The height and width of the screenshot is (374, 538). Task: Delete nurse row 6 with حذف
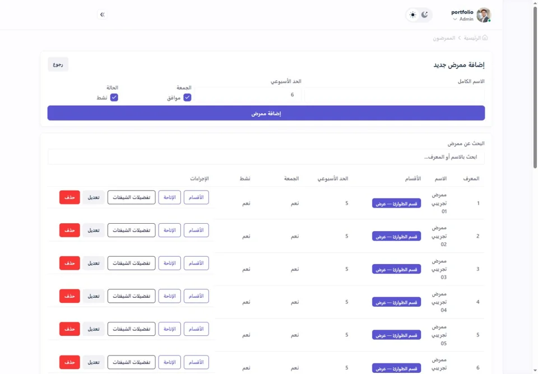point(69,362)
